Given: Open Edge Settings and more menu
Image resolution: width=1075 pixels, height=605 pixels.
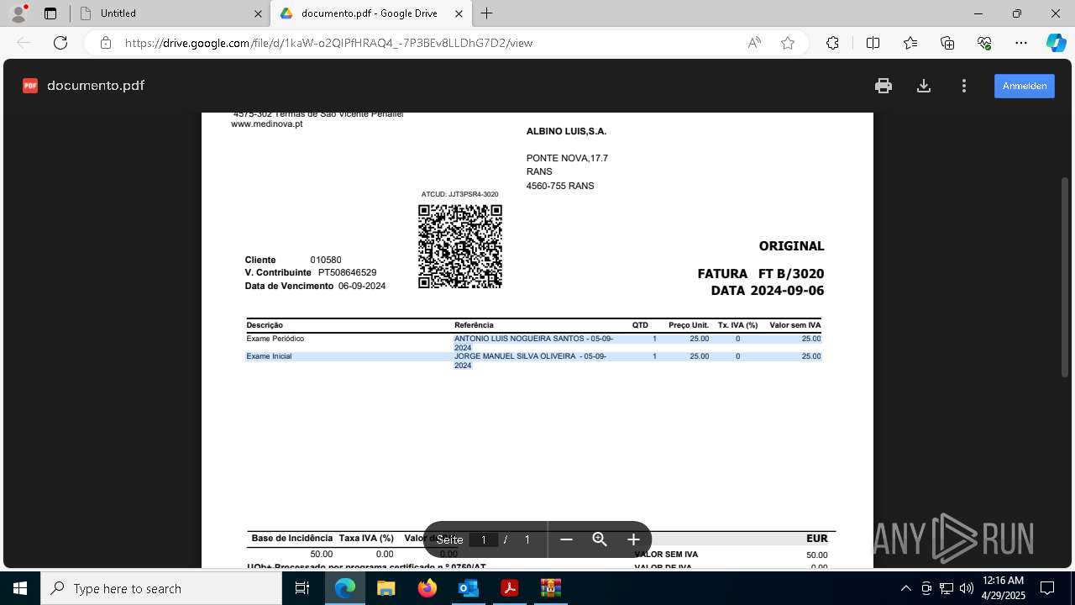Looking at the screenshot, I should (1021, 43).
